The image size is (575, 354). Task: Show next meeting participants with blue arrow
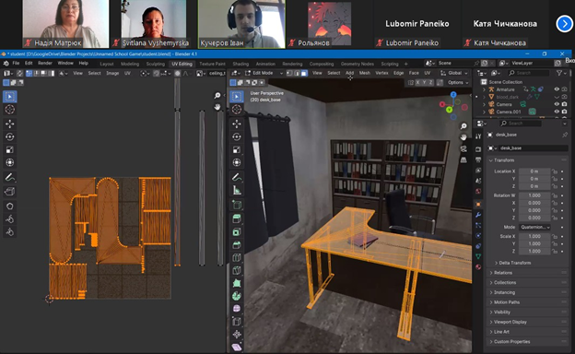[564, 24]
